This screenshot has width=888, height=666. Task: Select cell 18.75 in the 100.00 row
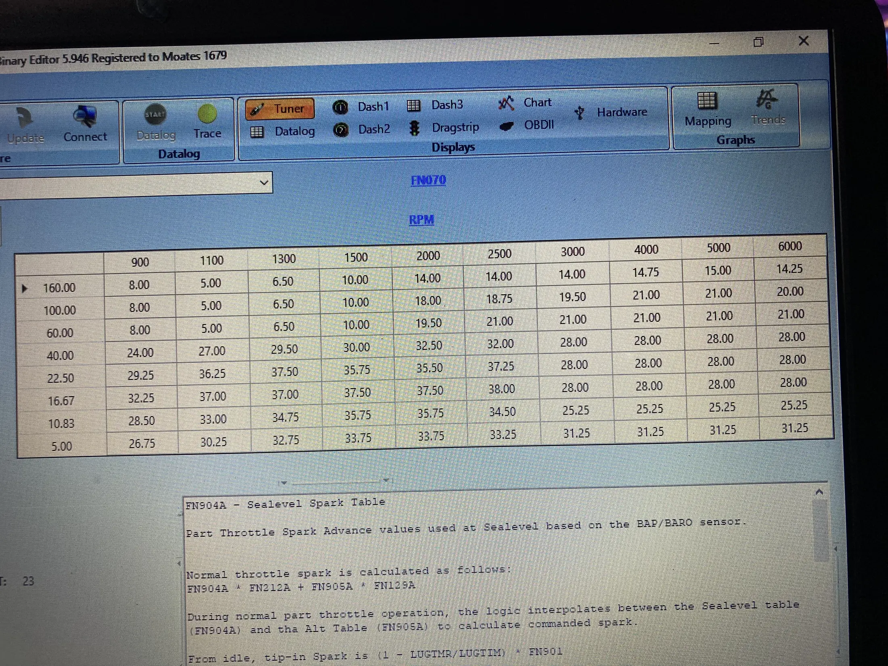(x=499, y=299)
